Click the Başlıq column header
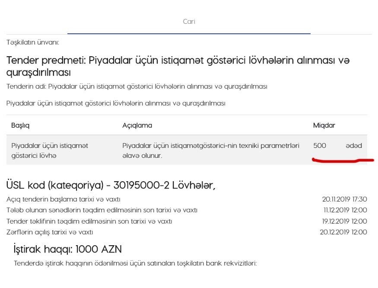This screenshot has height=288, width=378. click(x=20, y=125)
